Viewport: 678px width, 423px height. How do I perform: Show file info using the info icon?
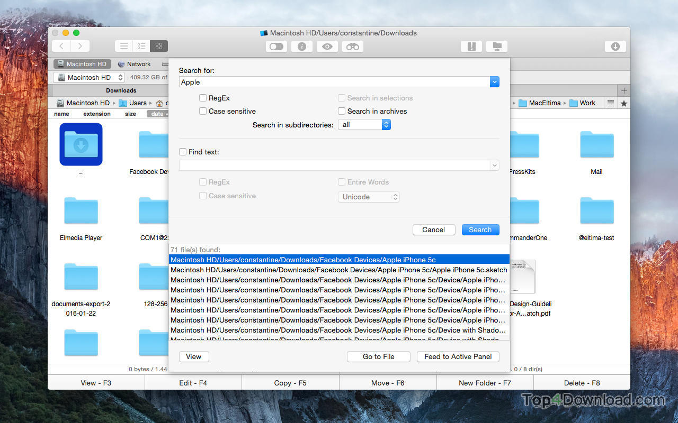coord(301,47)
